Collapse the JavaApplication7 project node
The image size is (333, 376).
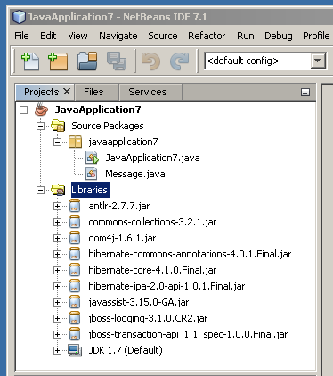(x=23, y=110)
